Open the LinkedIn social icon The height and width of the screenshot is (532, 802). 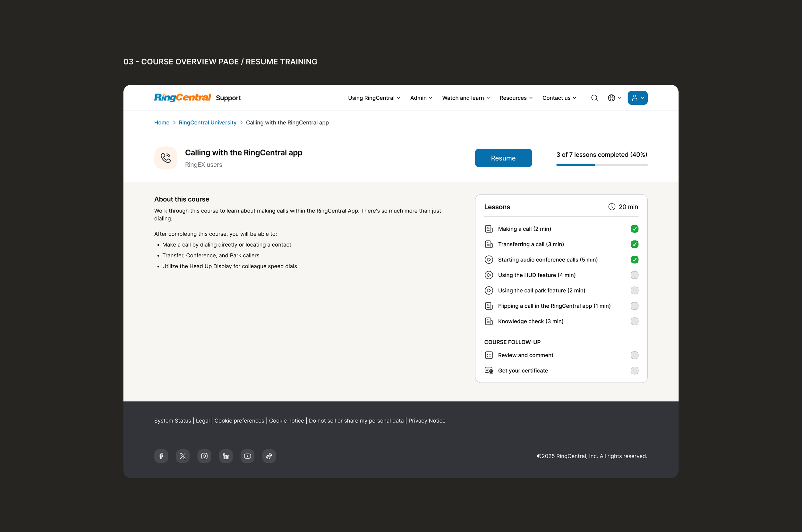226,456
